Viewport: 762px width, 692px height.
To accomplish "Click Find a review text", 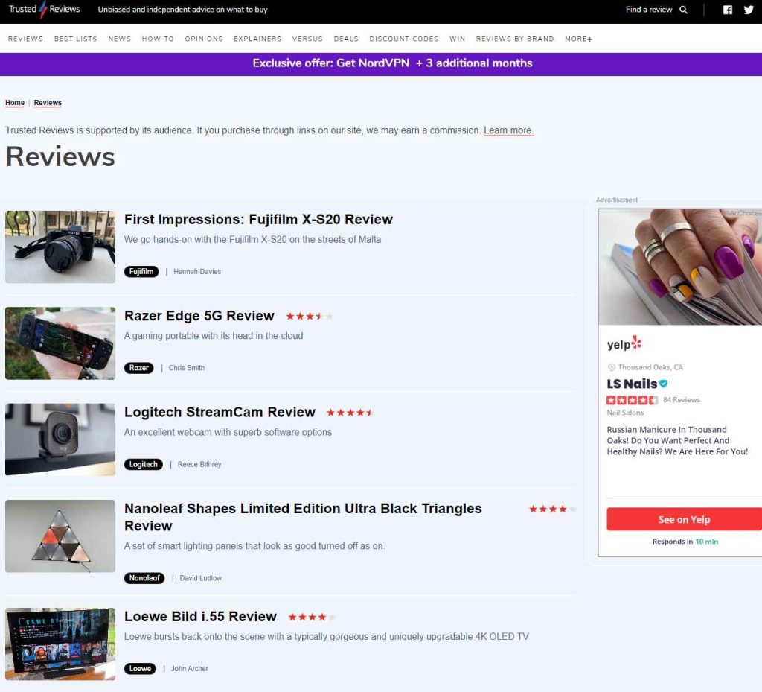I will (x=649, y=10).
